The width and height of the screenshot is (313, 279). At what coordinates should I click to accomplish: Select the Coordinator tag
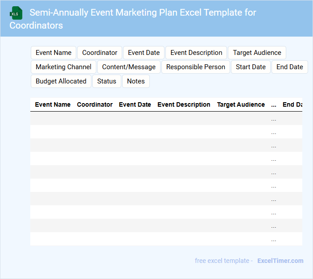tap(99, 53)
